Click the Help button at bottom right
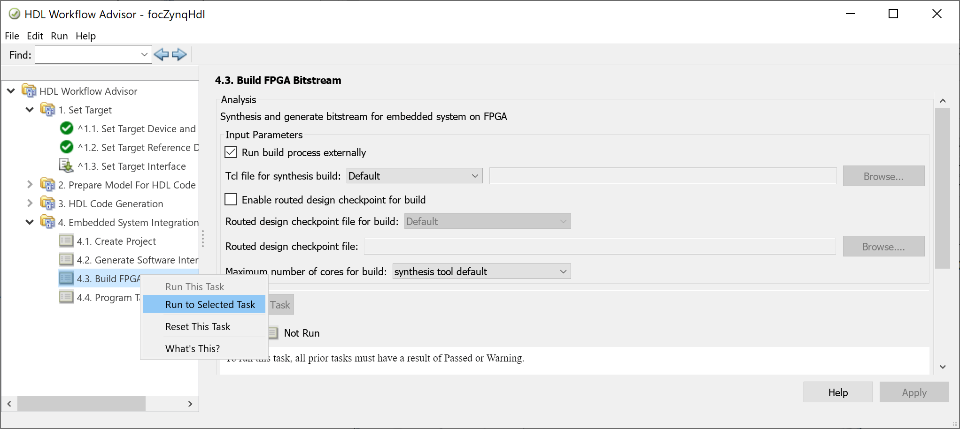This screenshot has width=960, height=429. point(838,392)
